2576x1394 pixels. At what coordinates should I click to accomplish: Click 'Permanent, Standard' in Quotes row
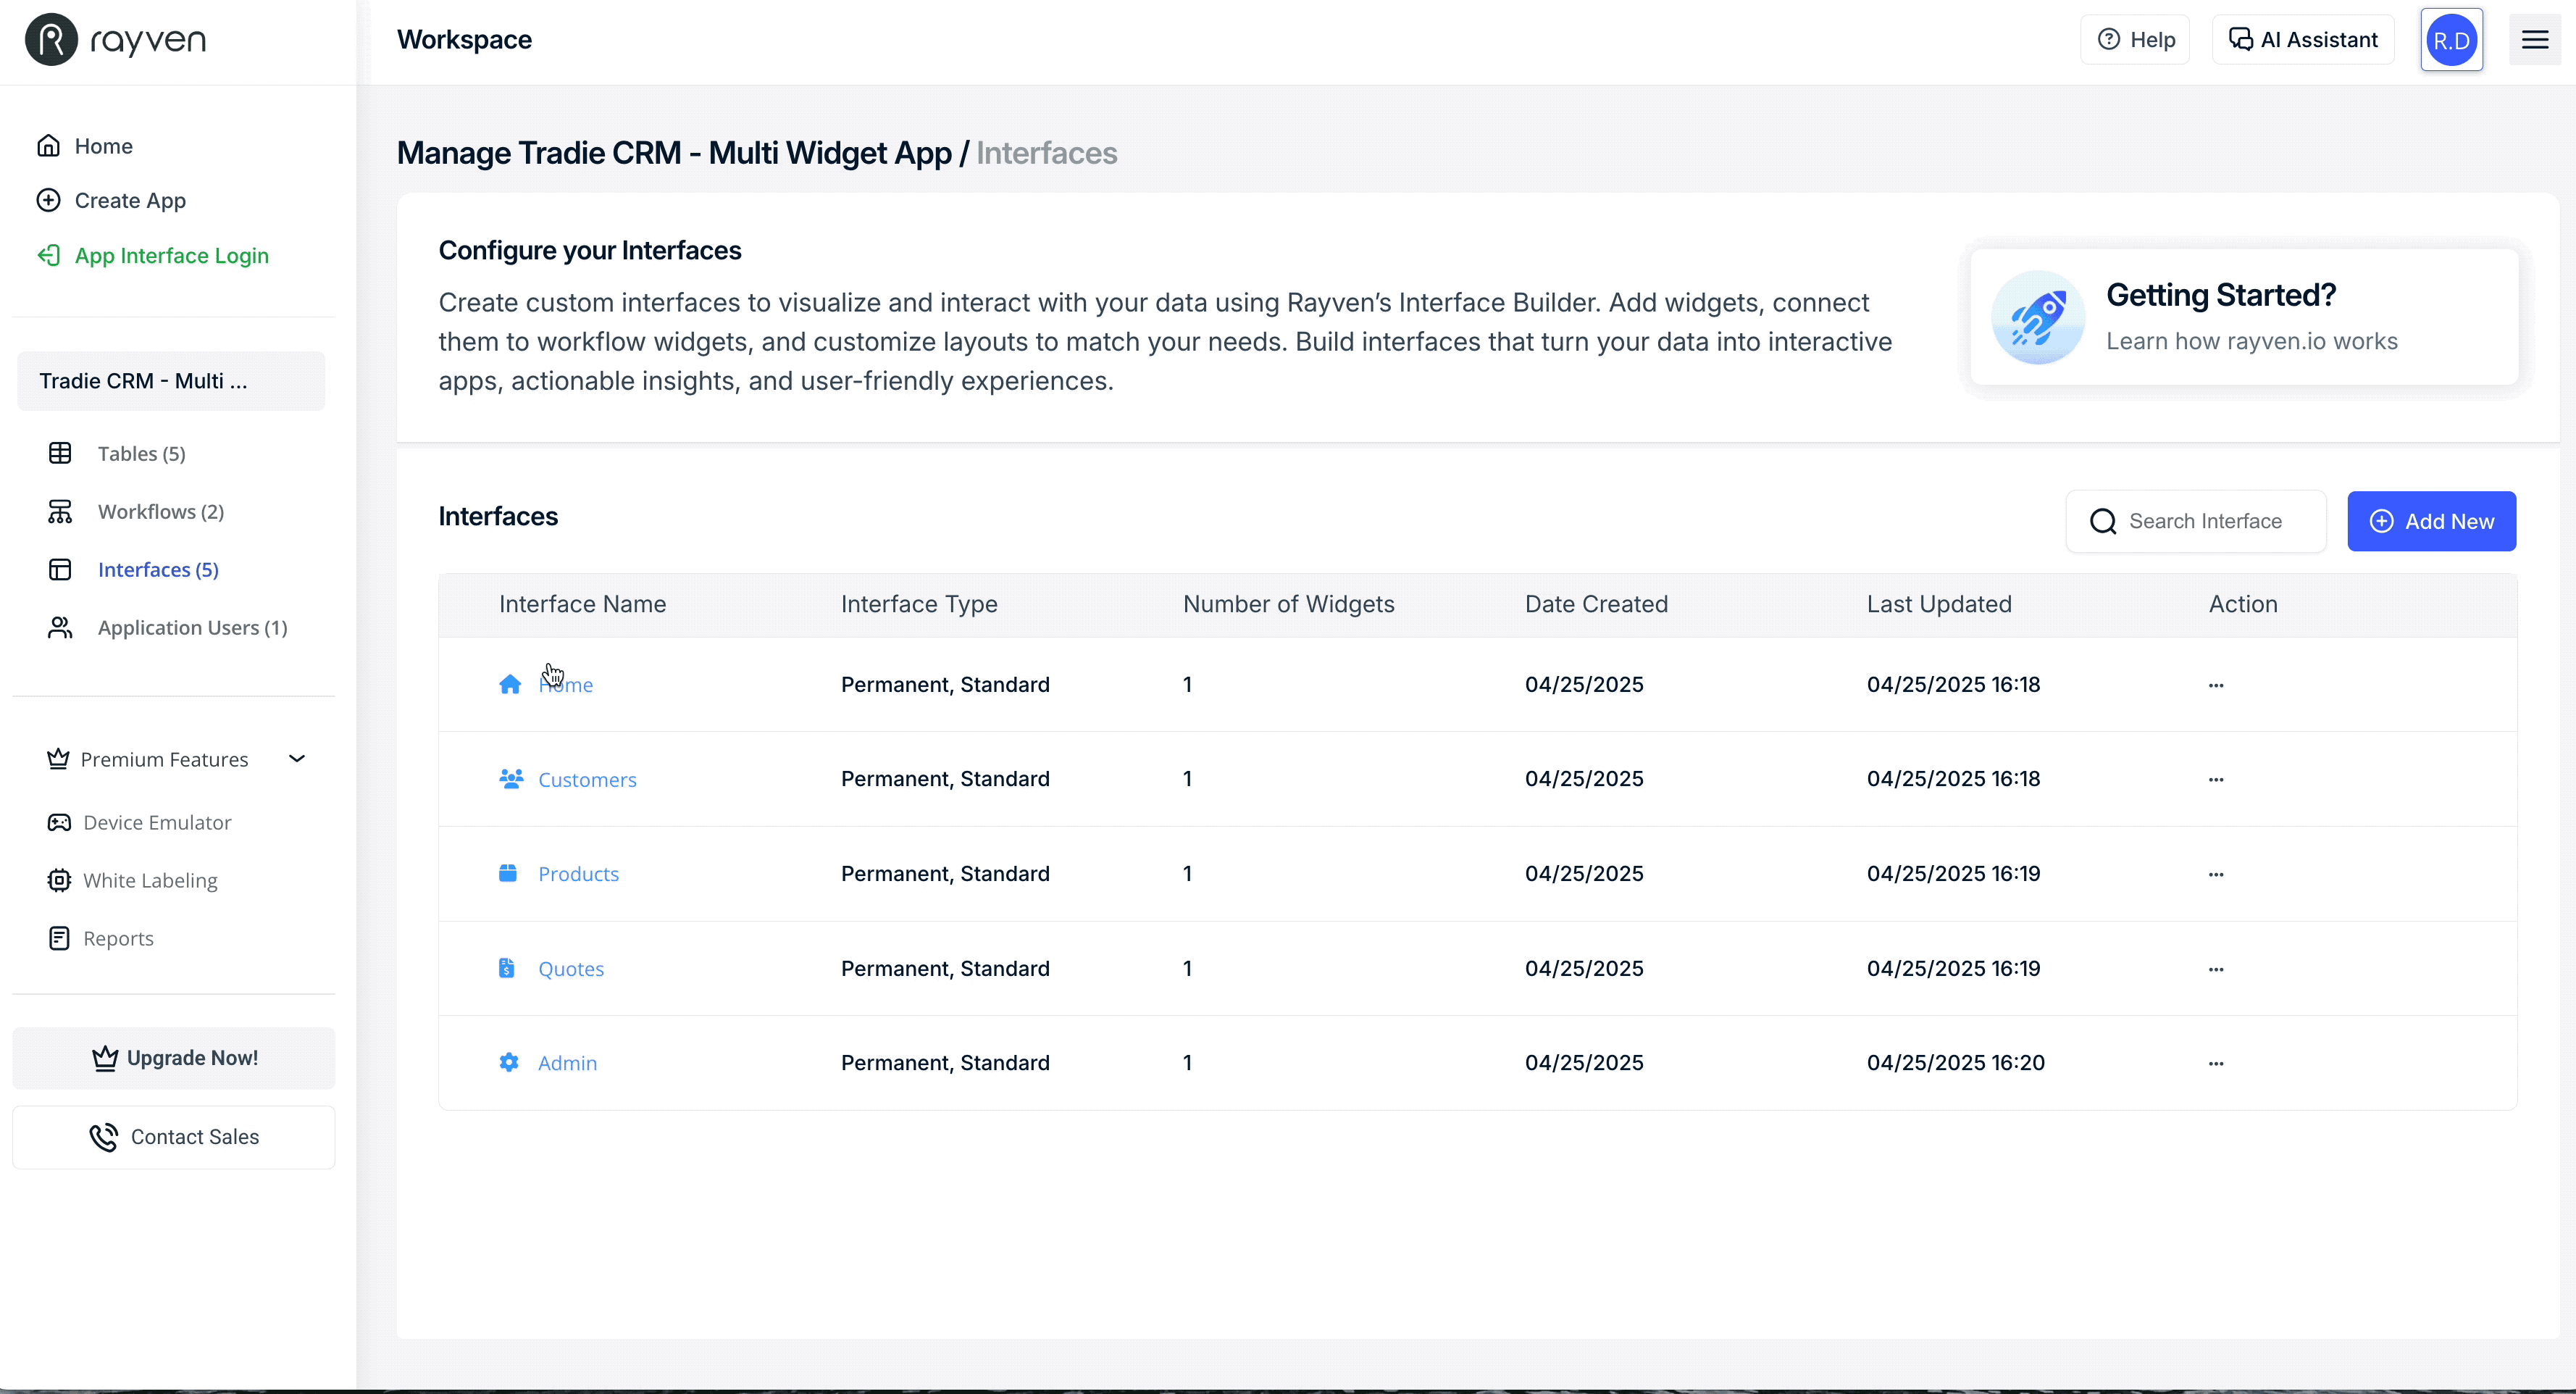click(945, 969)
